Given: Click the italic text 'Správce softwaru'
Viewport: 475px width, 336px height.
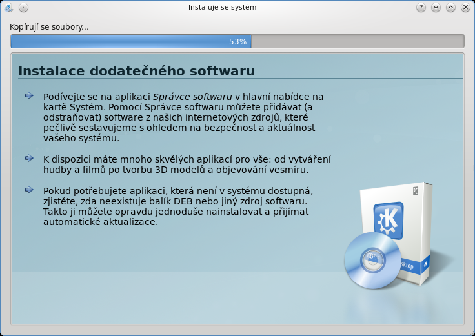Looking at the screenshot, I should (192, 97).
